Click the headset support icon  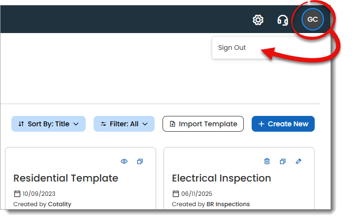pyautogui.click(x=283, y=20)
